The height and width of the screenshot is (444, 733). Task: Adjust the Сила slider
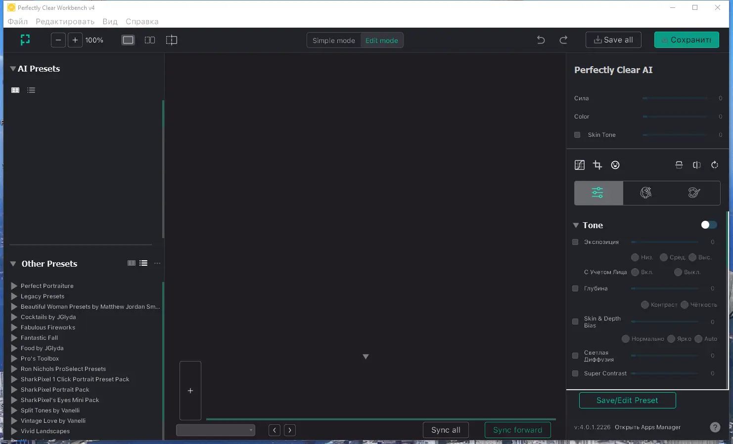(675, 98)
